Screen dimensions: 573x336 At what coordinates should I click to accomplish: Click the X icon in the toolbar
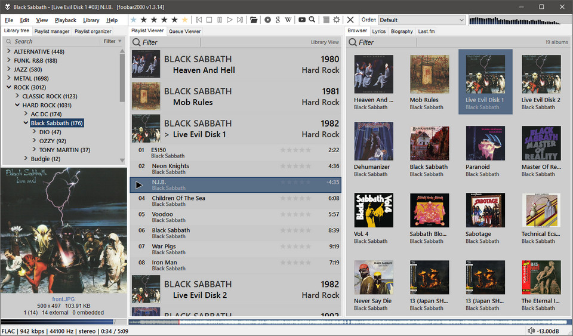[350, 20]
